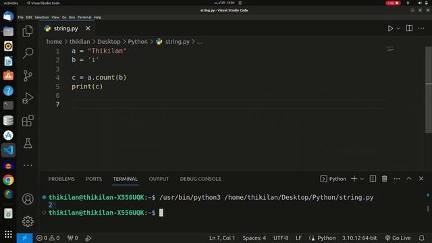
Task: Split the editor to the right
Action: pos(409,28)
